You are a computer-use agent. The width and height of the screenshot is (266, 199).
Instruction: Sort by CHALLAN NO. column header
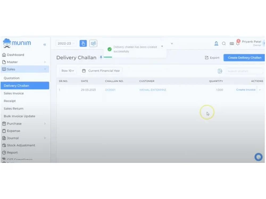tap(114, 81)
